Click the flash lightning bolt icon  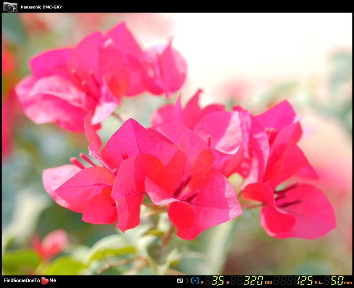187,280
